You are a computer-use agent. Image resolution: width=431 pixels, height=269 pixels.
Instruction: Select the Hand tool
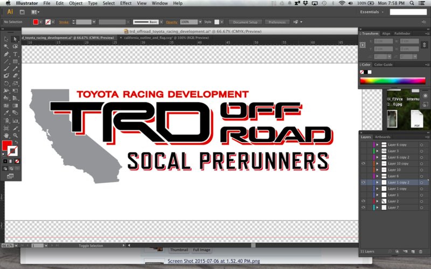[6, 136]
